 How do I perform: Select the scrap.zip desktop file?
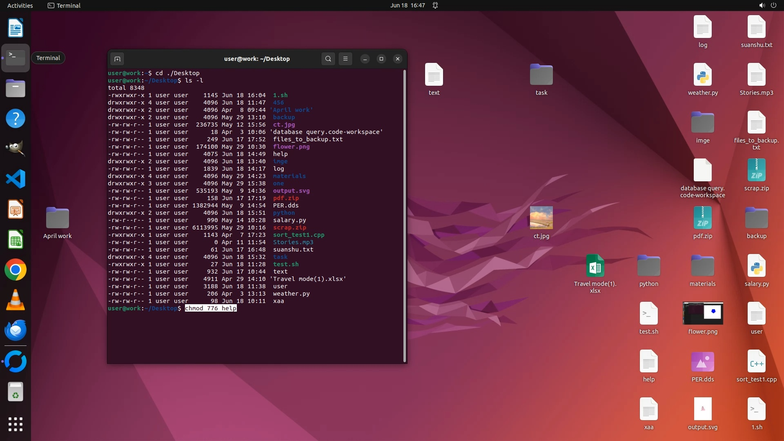click(x=756, y=170)
